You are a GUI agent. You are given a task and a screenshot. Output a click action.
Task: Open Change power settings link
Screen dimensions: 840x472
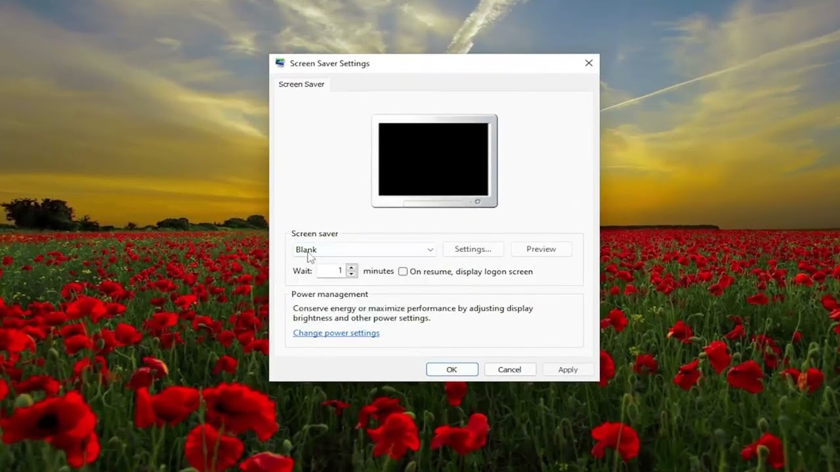click(x=336, y=333)
